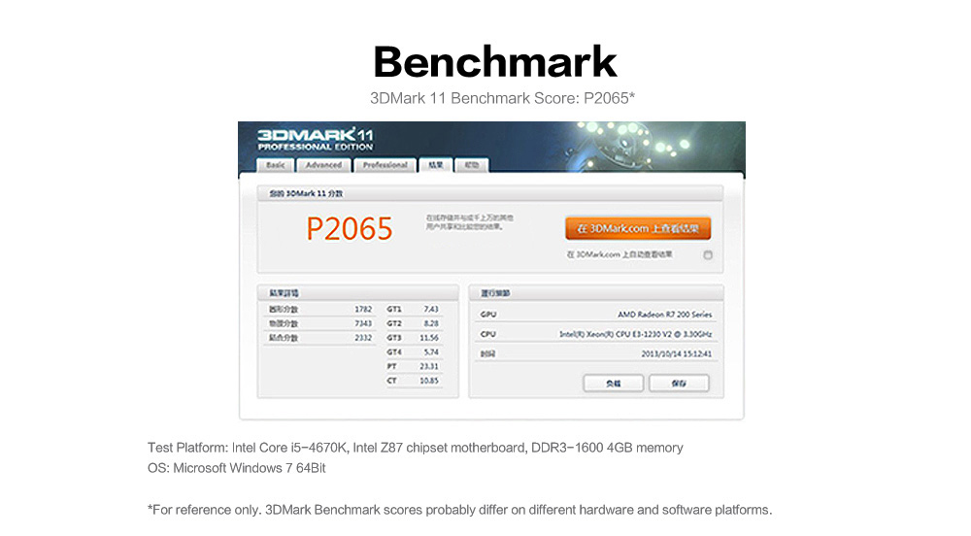The height and width of the screenshot is (536, 971).
Task: Click the PT result 23.31
Action: (429, 366)
